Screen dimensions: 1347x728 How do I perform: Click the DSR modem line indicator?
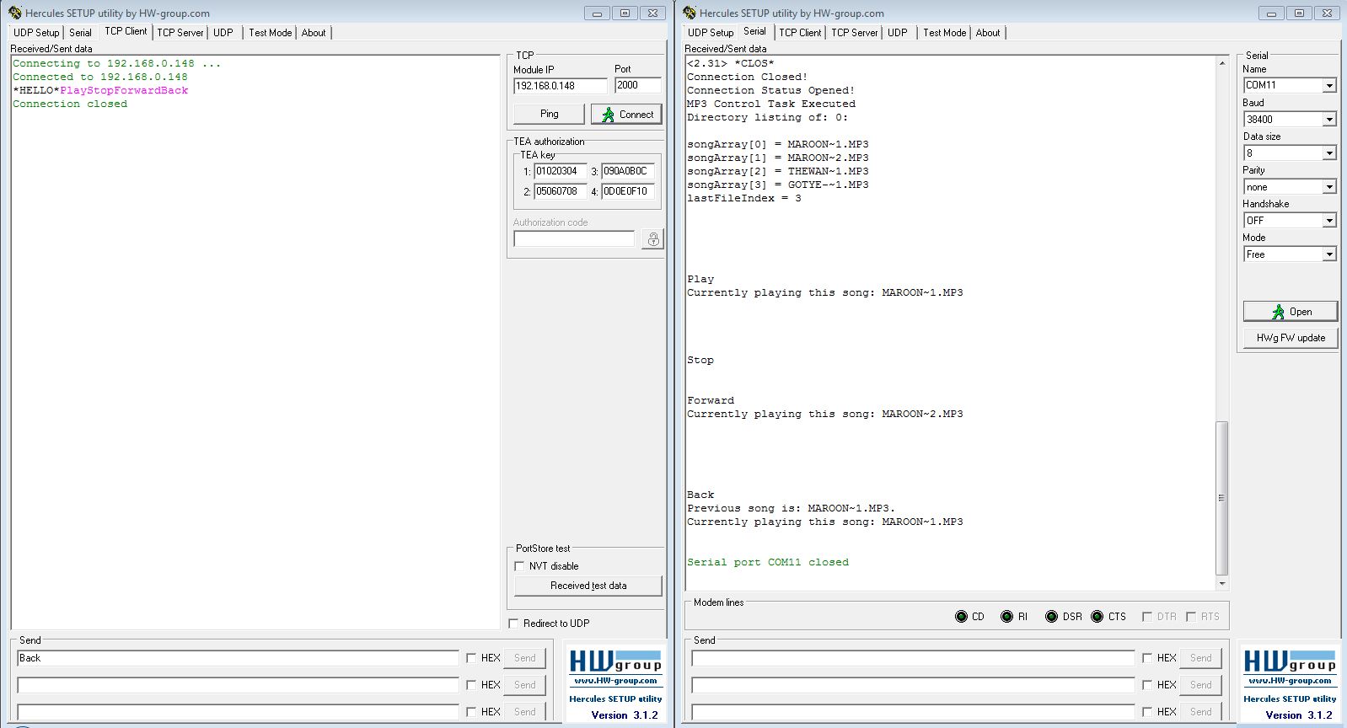point(1051,617)
